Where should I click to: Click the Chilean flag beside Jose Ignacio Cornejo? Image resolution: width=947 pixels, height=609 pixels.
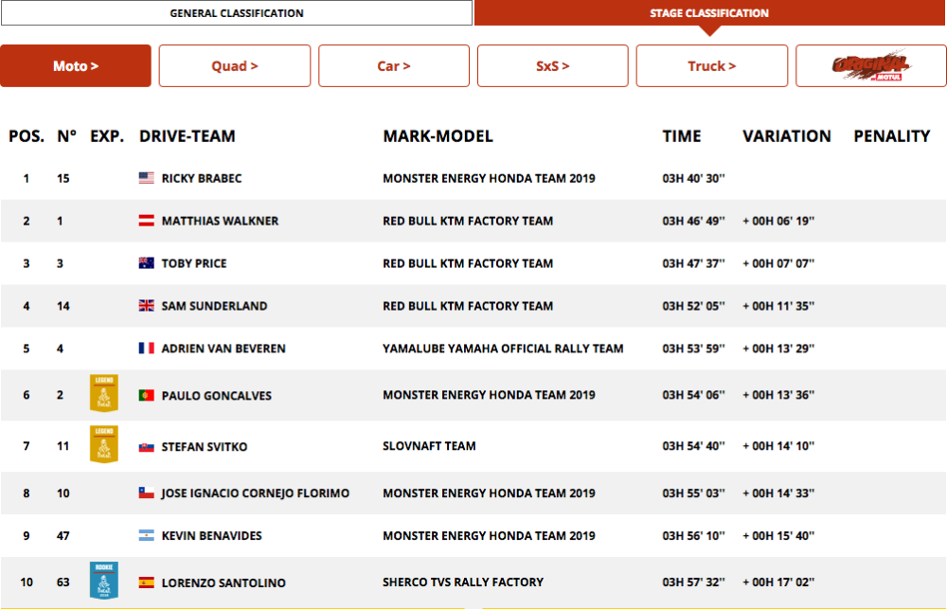click(148, 493)
